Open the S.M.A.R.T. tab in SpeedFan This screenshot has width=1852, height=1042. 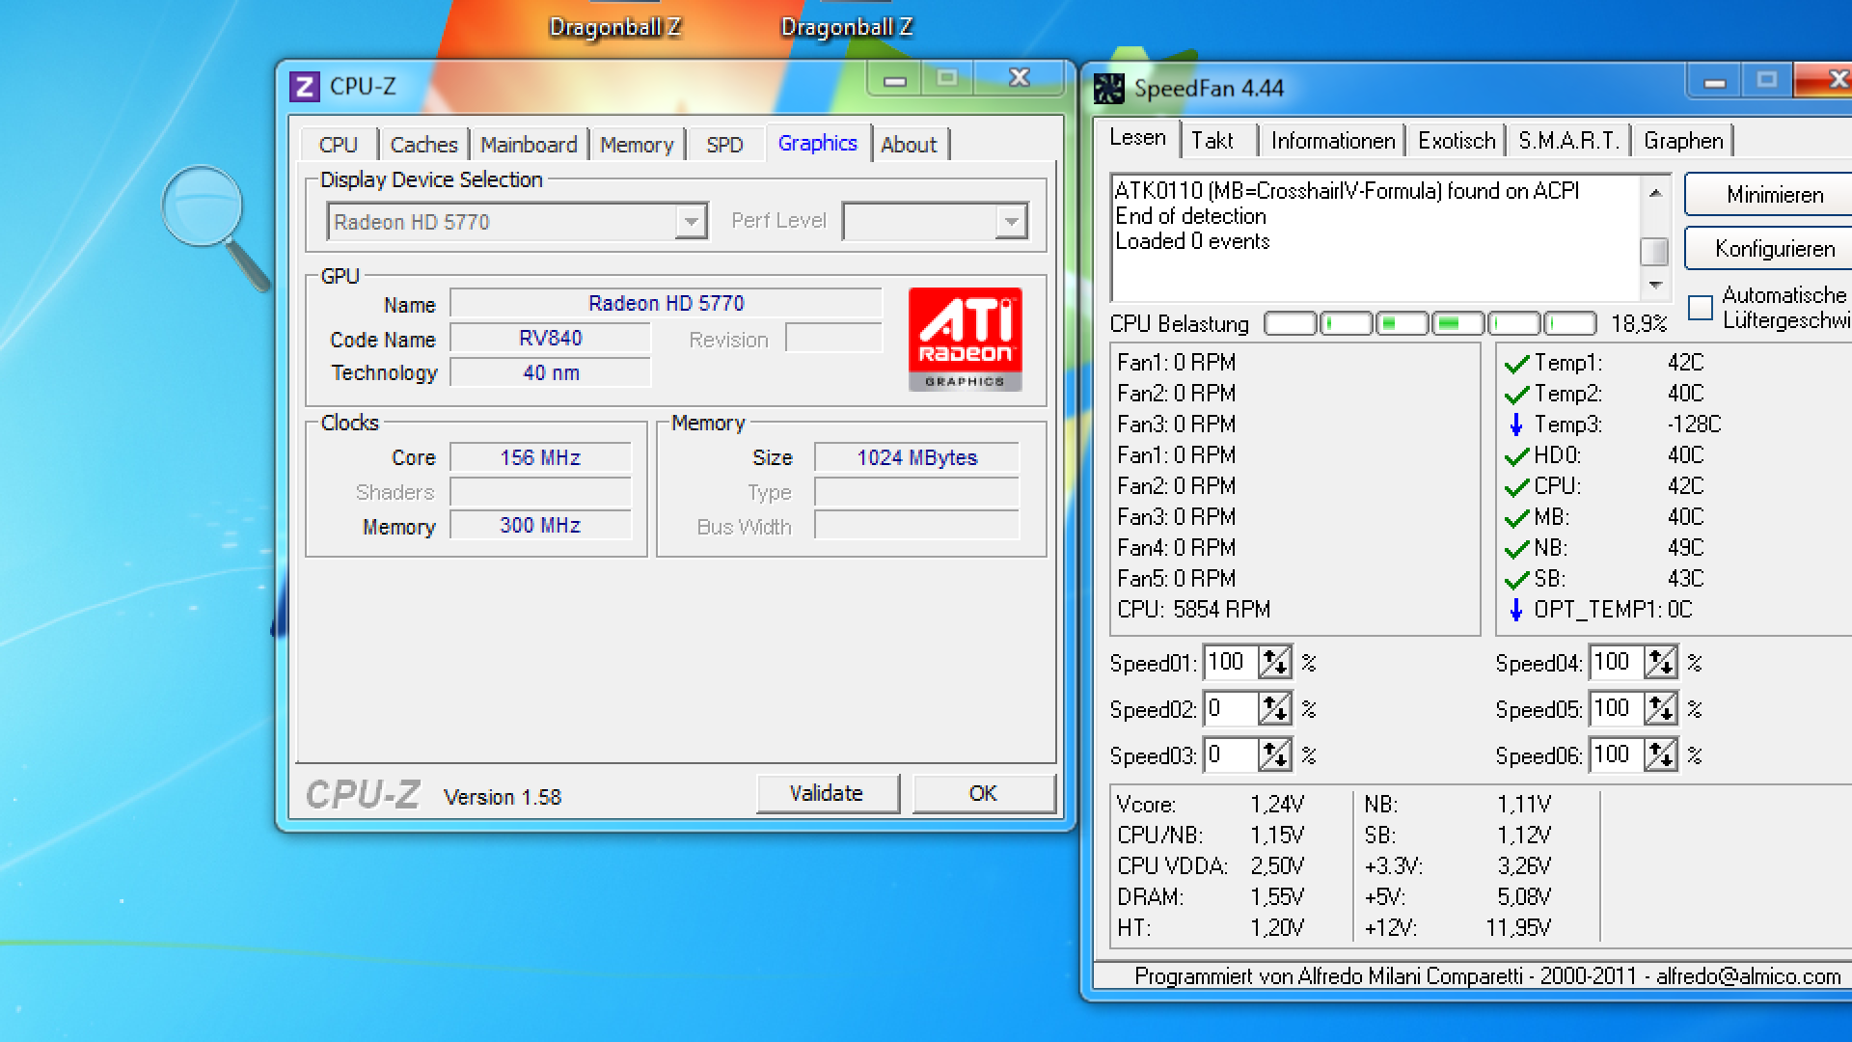(x=1568, y=141)
